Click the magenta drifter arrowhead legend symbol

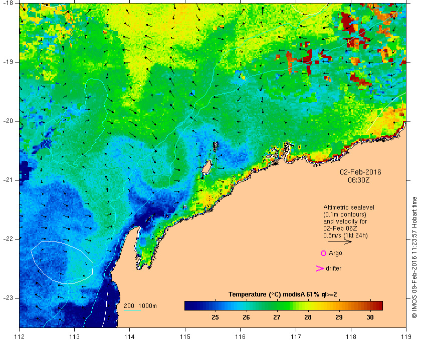[x=320, y=268]
